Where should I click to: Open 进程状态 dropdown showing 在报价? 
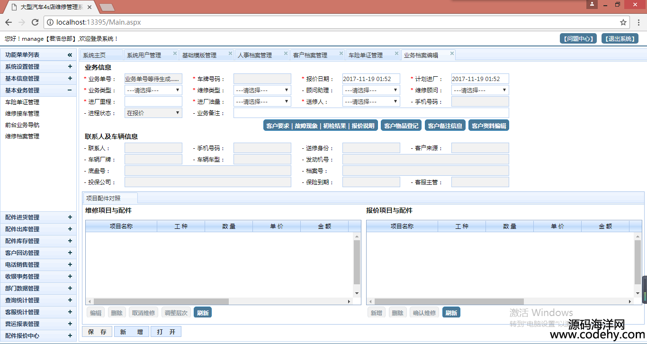(x=153, y=113)
